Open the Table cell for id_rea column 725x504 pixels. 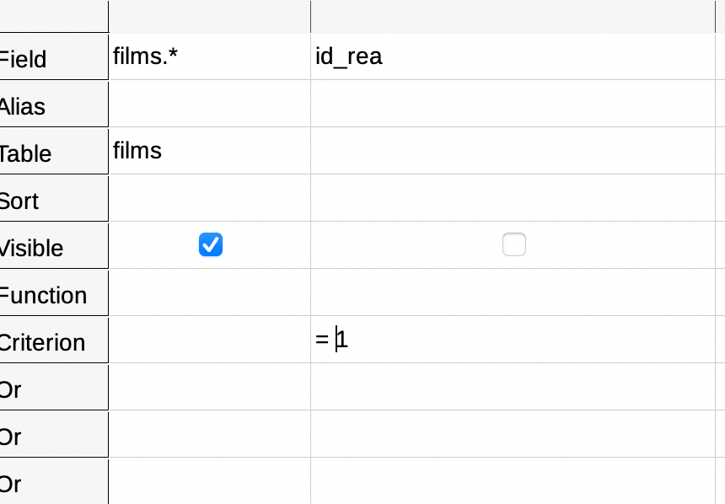(513, 151)
